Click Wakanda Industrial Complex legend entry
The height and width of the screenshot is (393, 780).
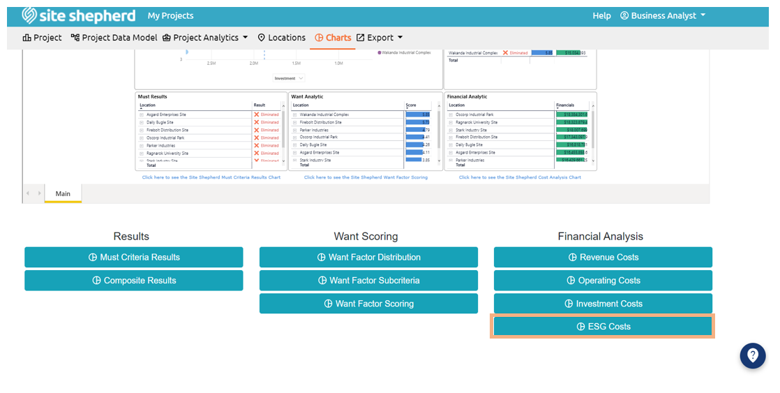coord(405,52)
